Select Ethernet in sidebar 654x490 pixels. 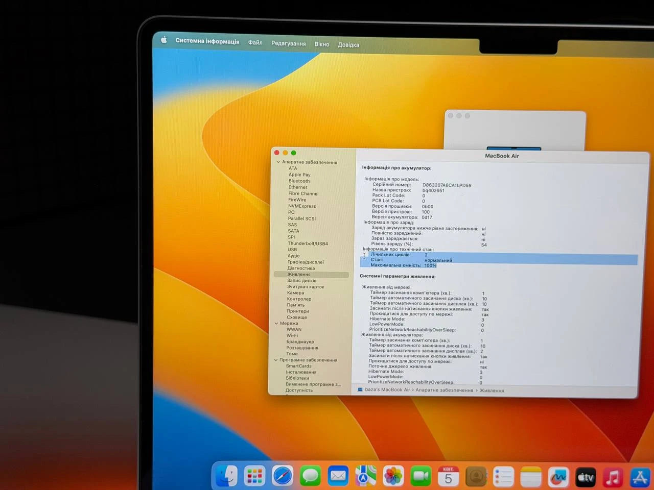pyautogui.click(x=298, y=187)
